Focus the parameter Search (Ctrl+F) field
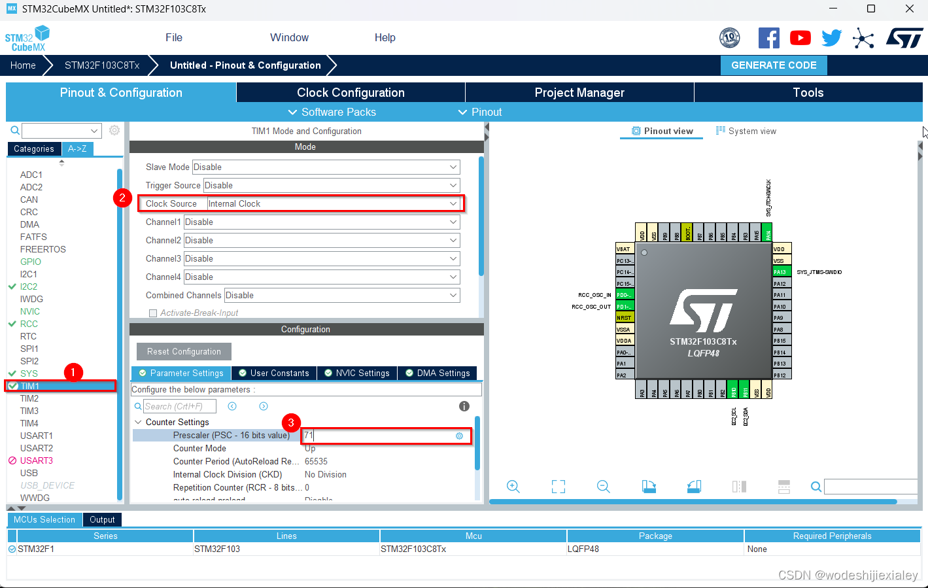This screenshot has width=928, height=588. click(180, 406)
